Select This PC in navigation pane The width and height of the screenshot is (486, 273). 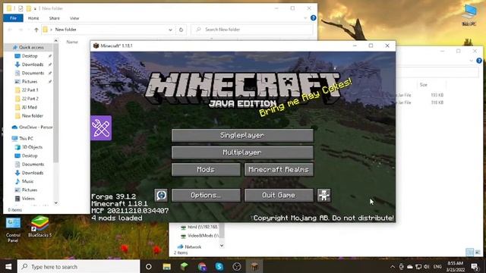26,138
